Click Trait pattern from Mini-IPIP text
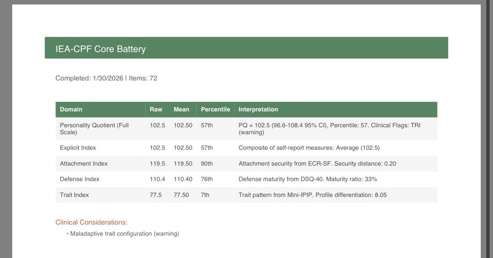This screenshot has height=258, width=493. (313, 195)
